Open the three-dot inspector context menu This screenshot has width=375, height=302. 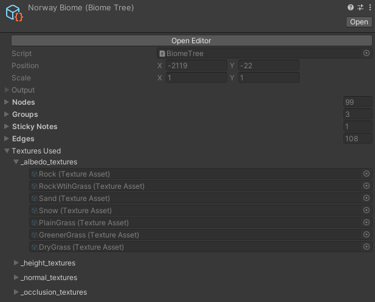[370, 7]
